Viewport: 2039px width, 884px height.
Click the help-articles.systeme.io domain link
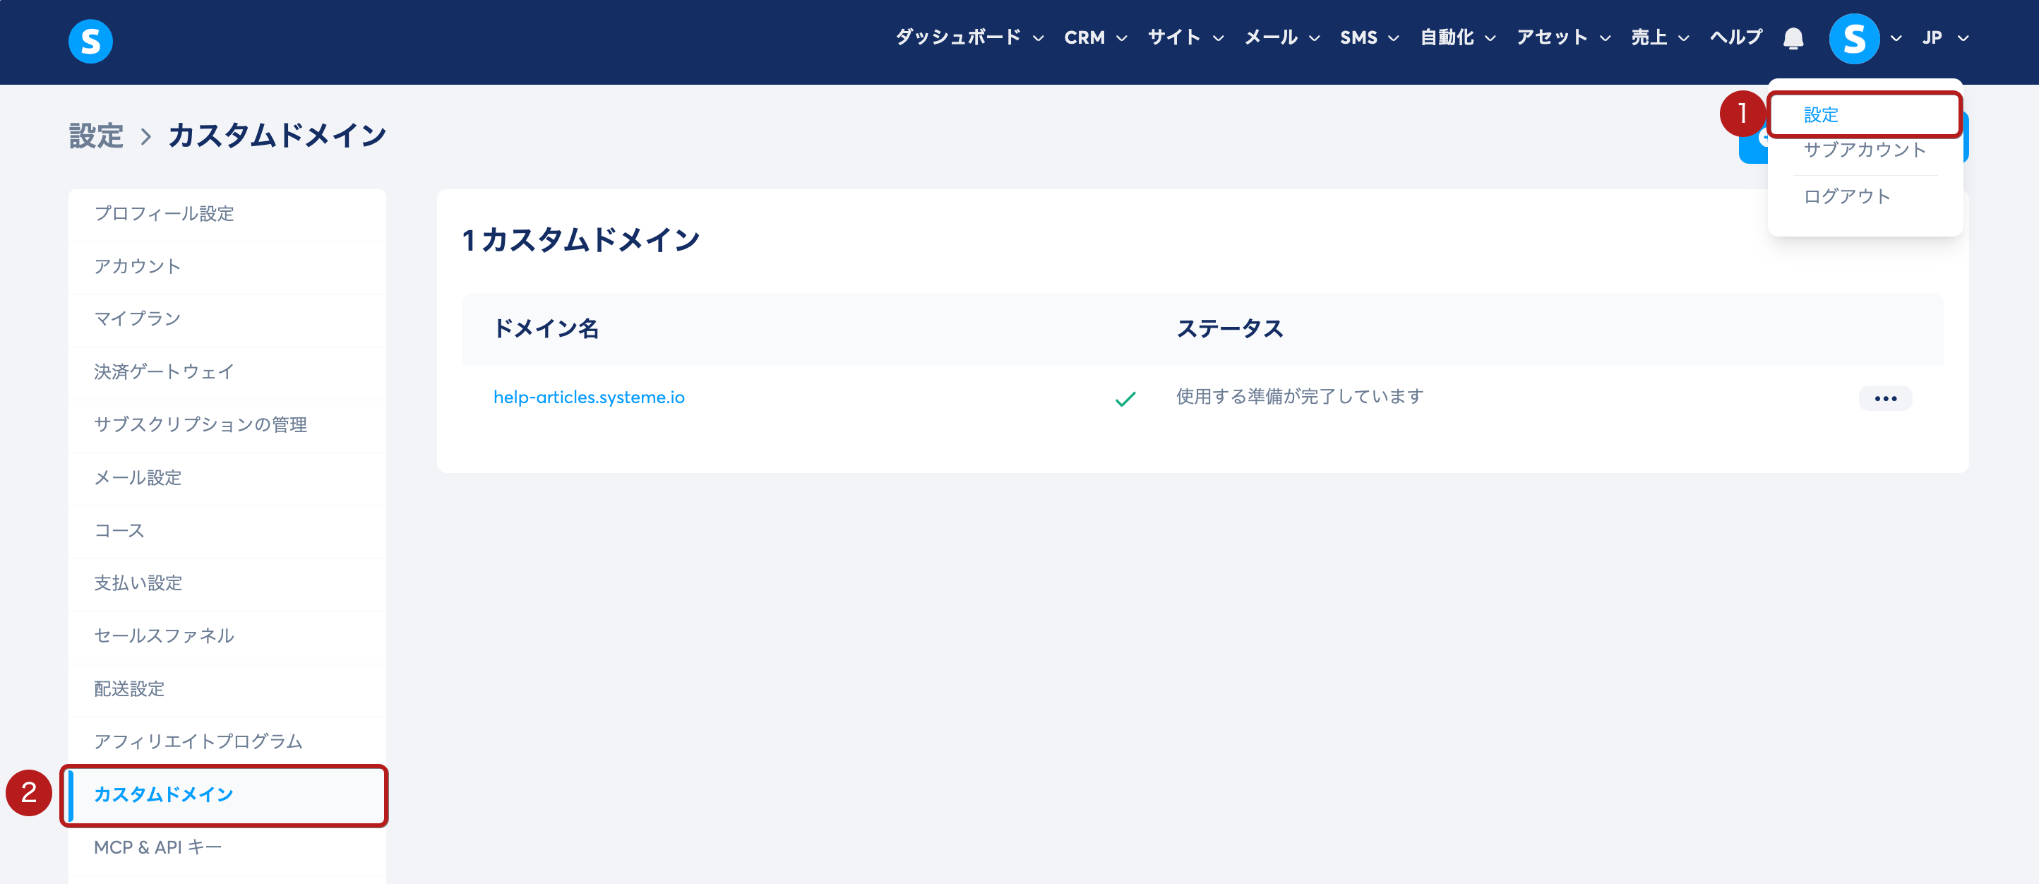point(589,398)
